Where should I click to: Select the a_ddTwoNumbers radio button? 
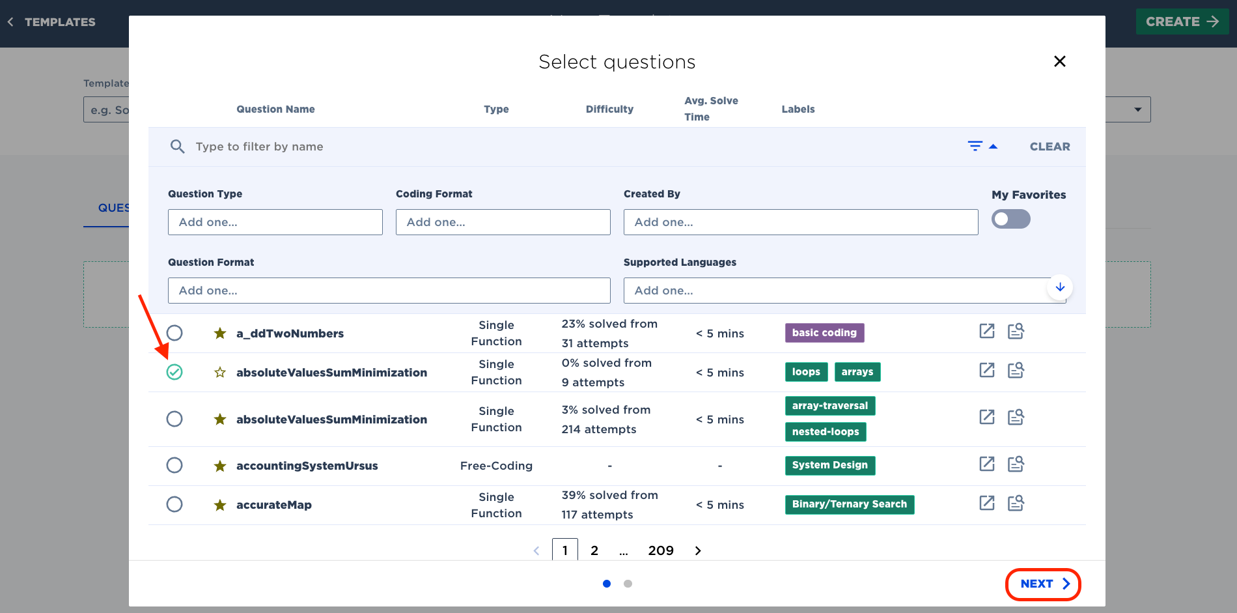[174, 333]
